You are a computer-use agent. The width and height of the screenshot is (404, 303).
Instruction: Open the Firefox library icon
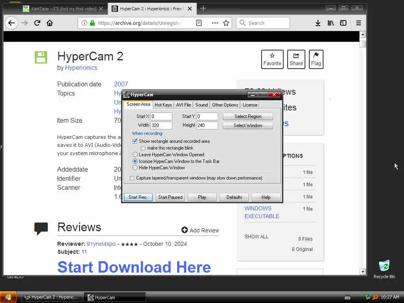coord(331,23)
